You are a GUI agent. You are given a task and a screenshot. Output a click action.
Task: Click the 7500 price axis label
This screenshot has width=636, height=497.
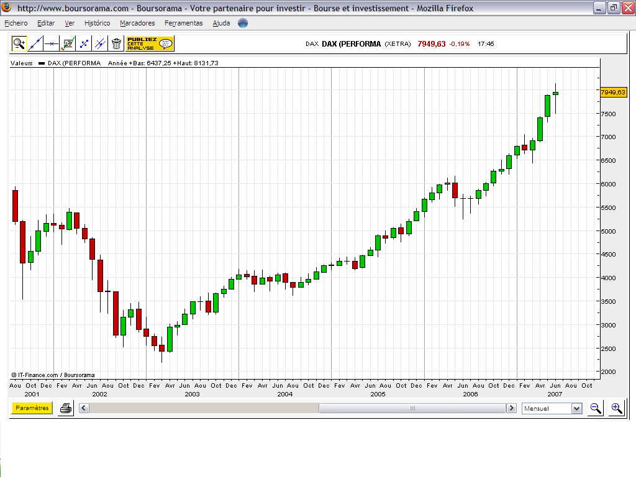click(x=609, y=114)
